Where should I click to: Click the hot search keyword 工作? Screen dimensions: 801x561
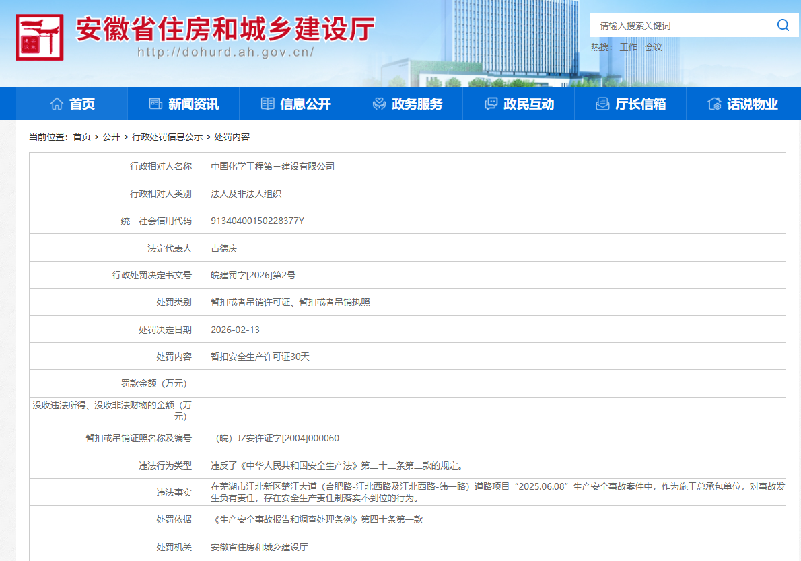(x=628, y=47)
